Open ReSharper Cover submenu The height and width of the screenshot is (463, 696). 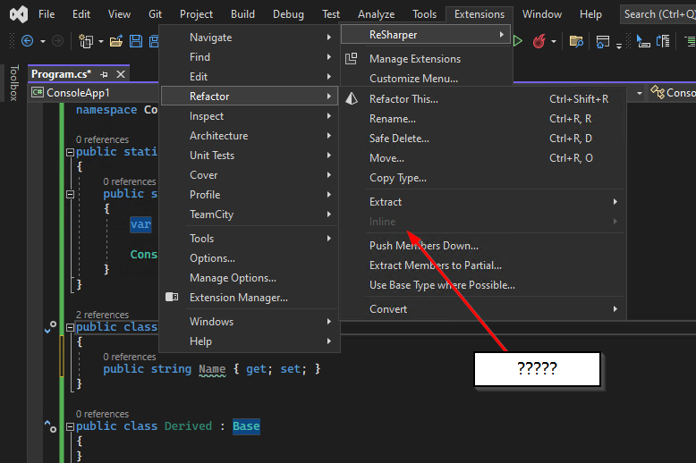point(250,175)
